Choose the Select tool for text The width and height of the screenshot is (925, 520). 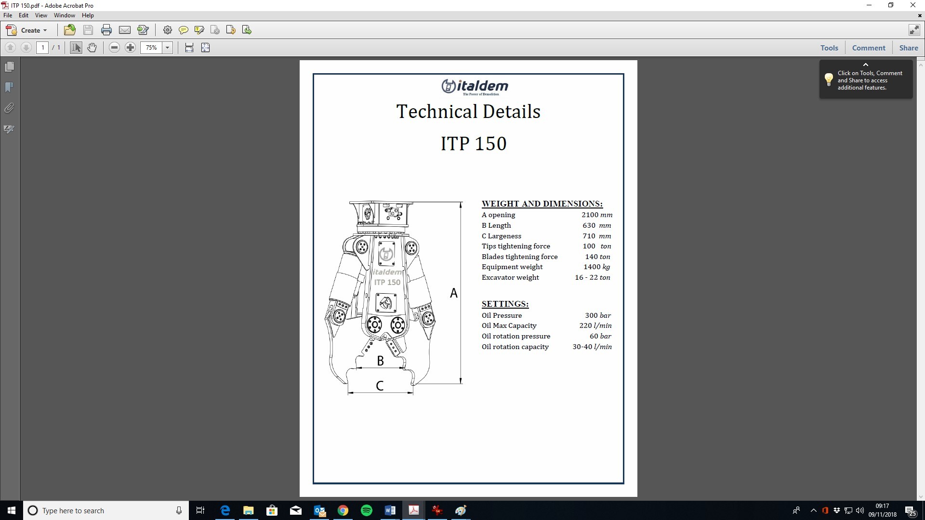(x=76, y=48)
